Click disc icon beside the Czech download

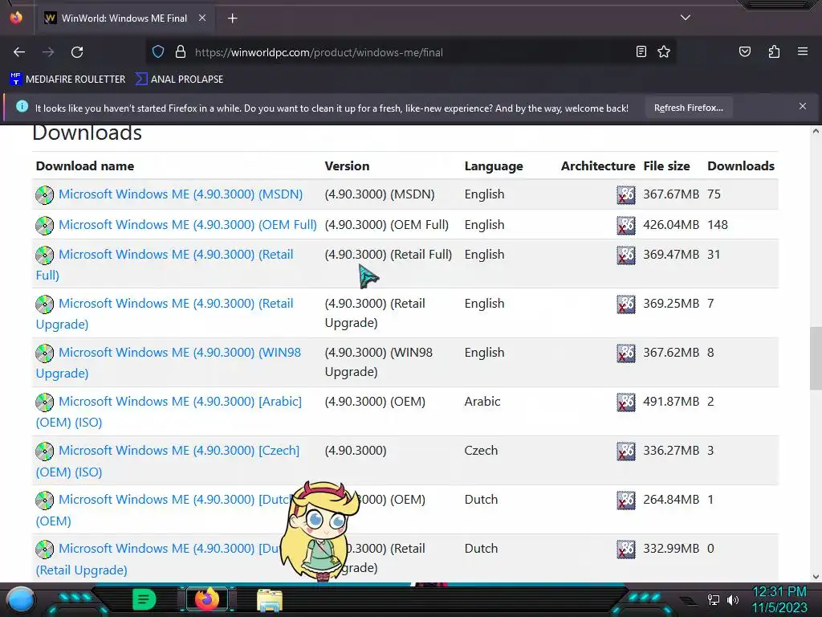[x=45, y=451]
